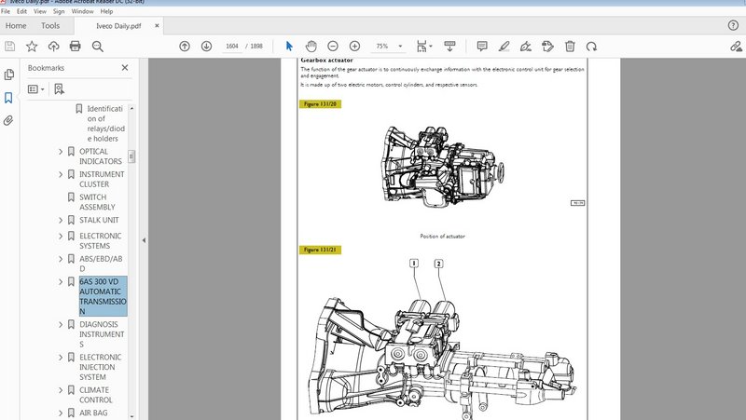746x420 pixels.
Task: Add a new bookmark icon
Action: tap(59, 88)
